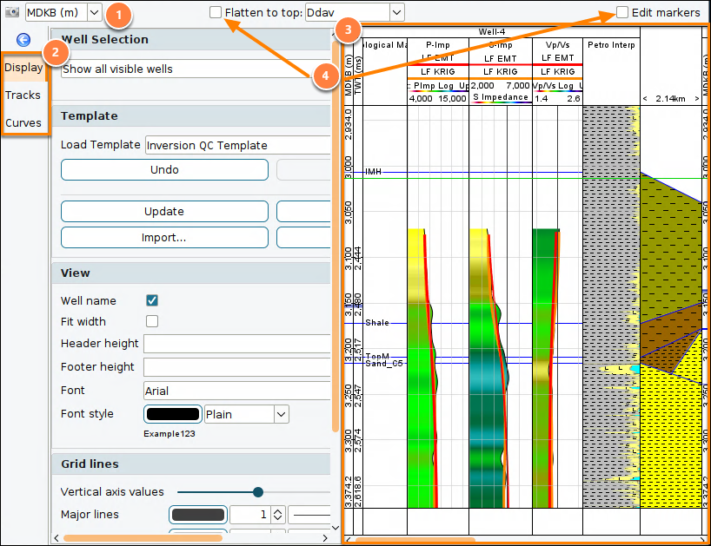Click the Undo button
The width and height of the screenshot is (711, 546).
(x=164, y=170)
